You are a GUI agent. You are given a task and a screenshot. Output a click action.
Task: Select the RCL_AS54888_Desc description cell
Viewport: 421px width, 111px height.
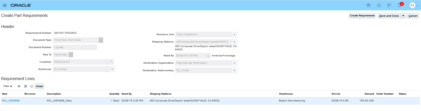59,101
